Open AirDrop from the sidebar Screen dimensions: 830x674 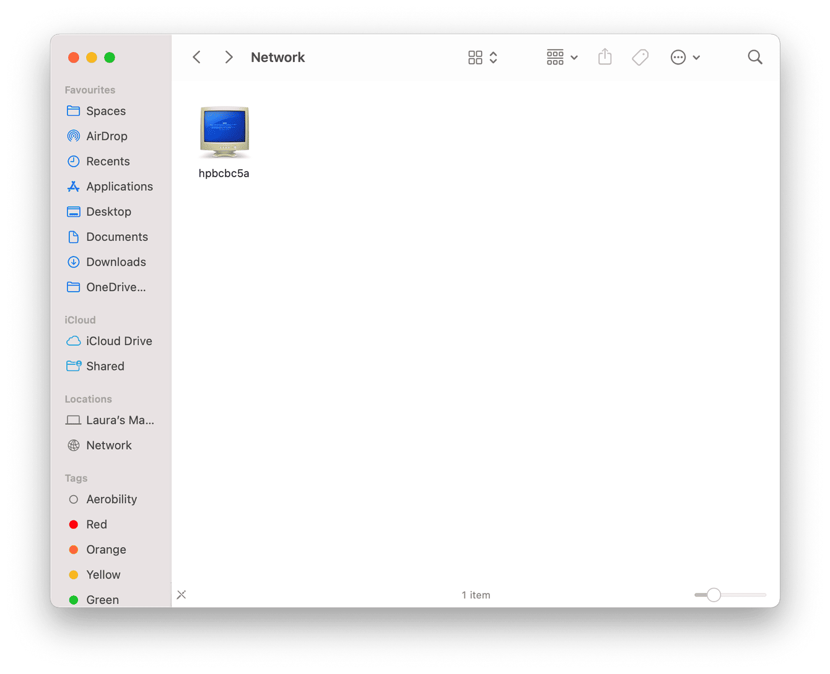(x=107, y=136)
